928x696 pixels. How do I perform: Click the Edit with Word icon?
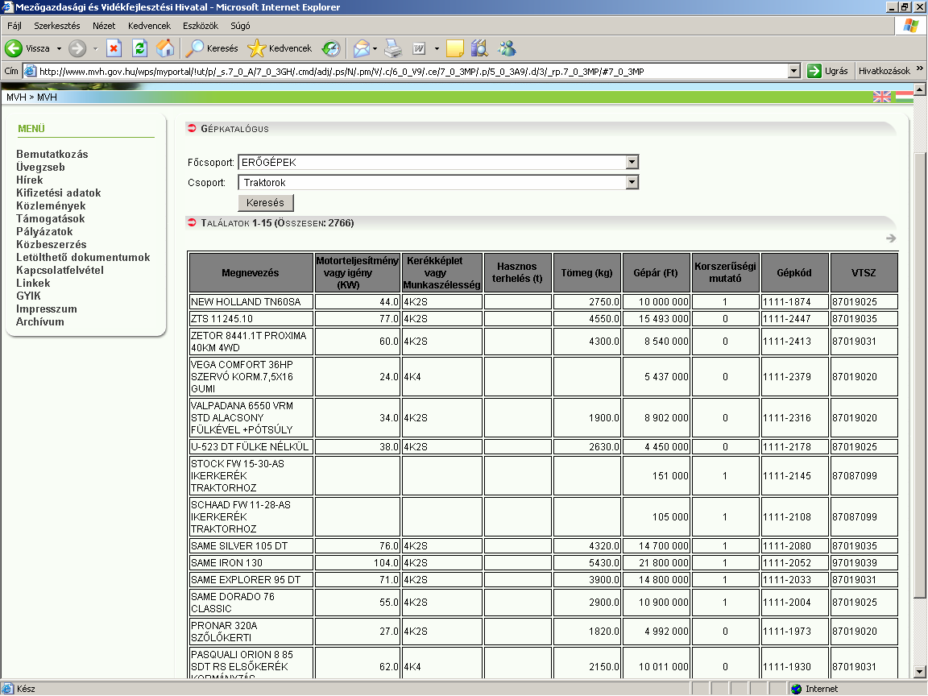point(419,48)
